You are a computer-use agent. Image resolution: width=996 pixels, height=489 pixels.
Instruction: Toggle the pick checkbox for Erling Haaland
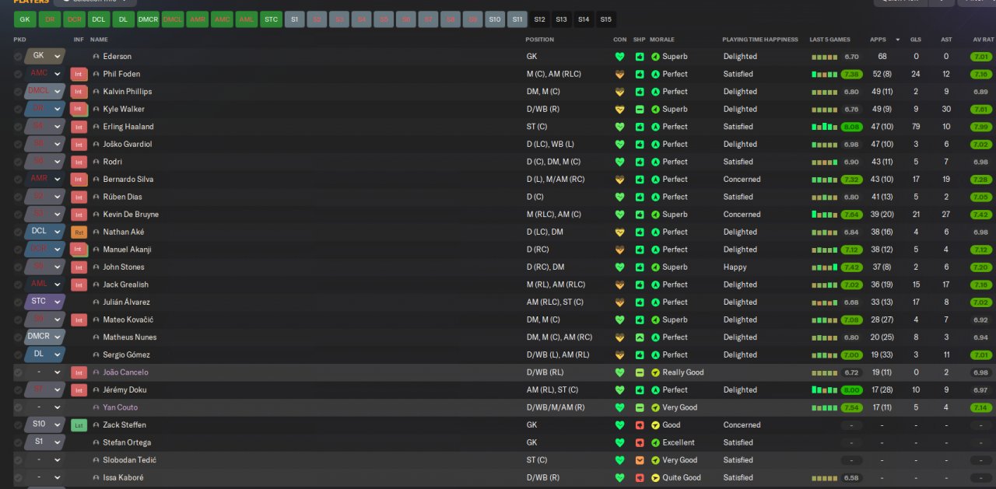click(x=18, y=127)
